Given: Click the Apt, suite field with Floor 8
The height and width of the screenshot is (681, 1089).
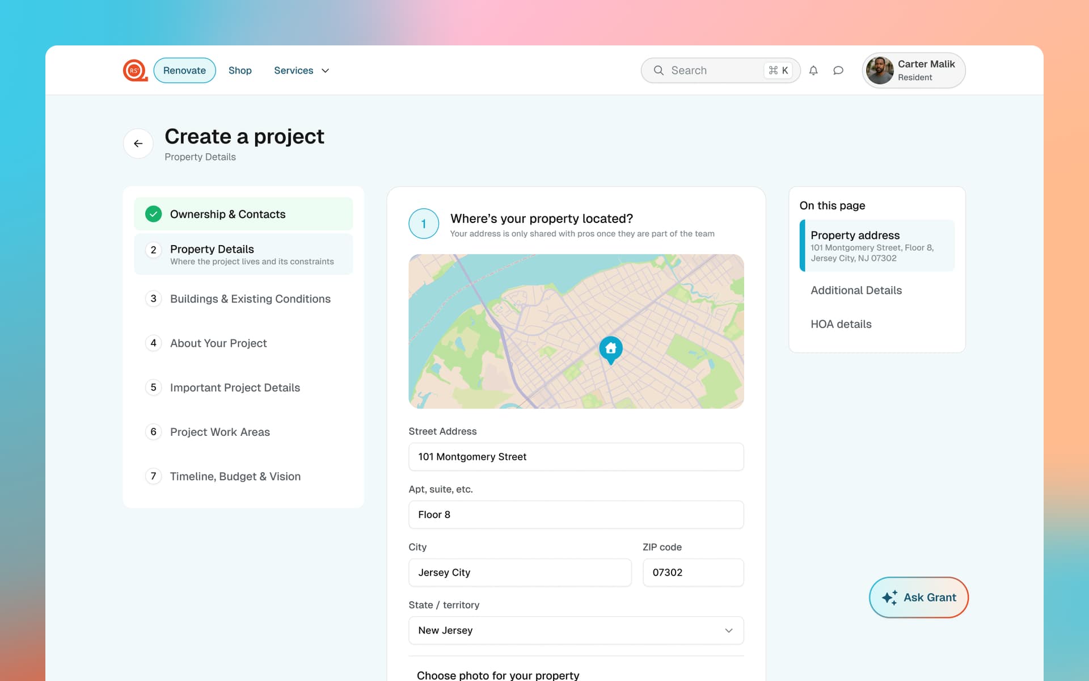Looking at the screenshot, I should 576,515.
